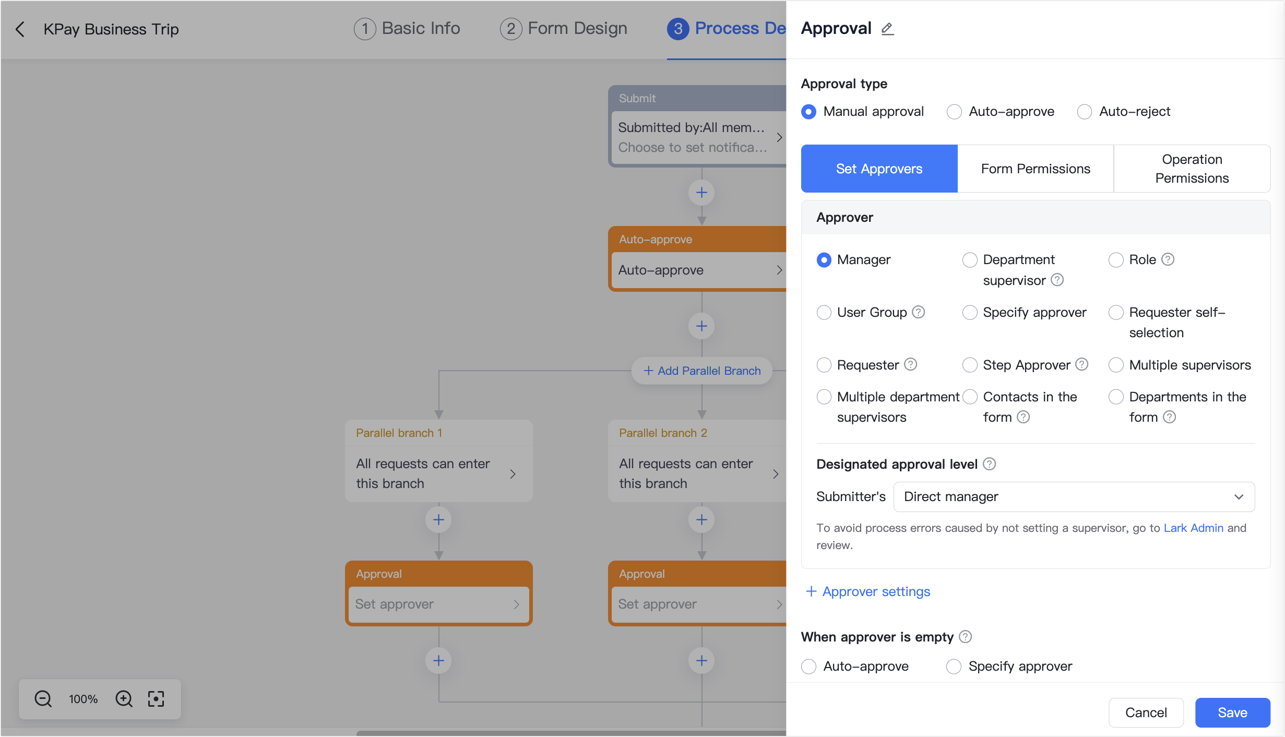Open the Direct manager dropdown
Viewport: 1285px width, 737px height.
click(1074, 496)
